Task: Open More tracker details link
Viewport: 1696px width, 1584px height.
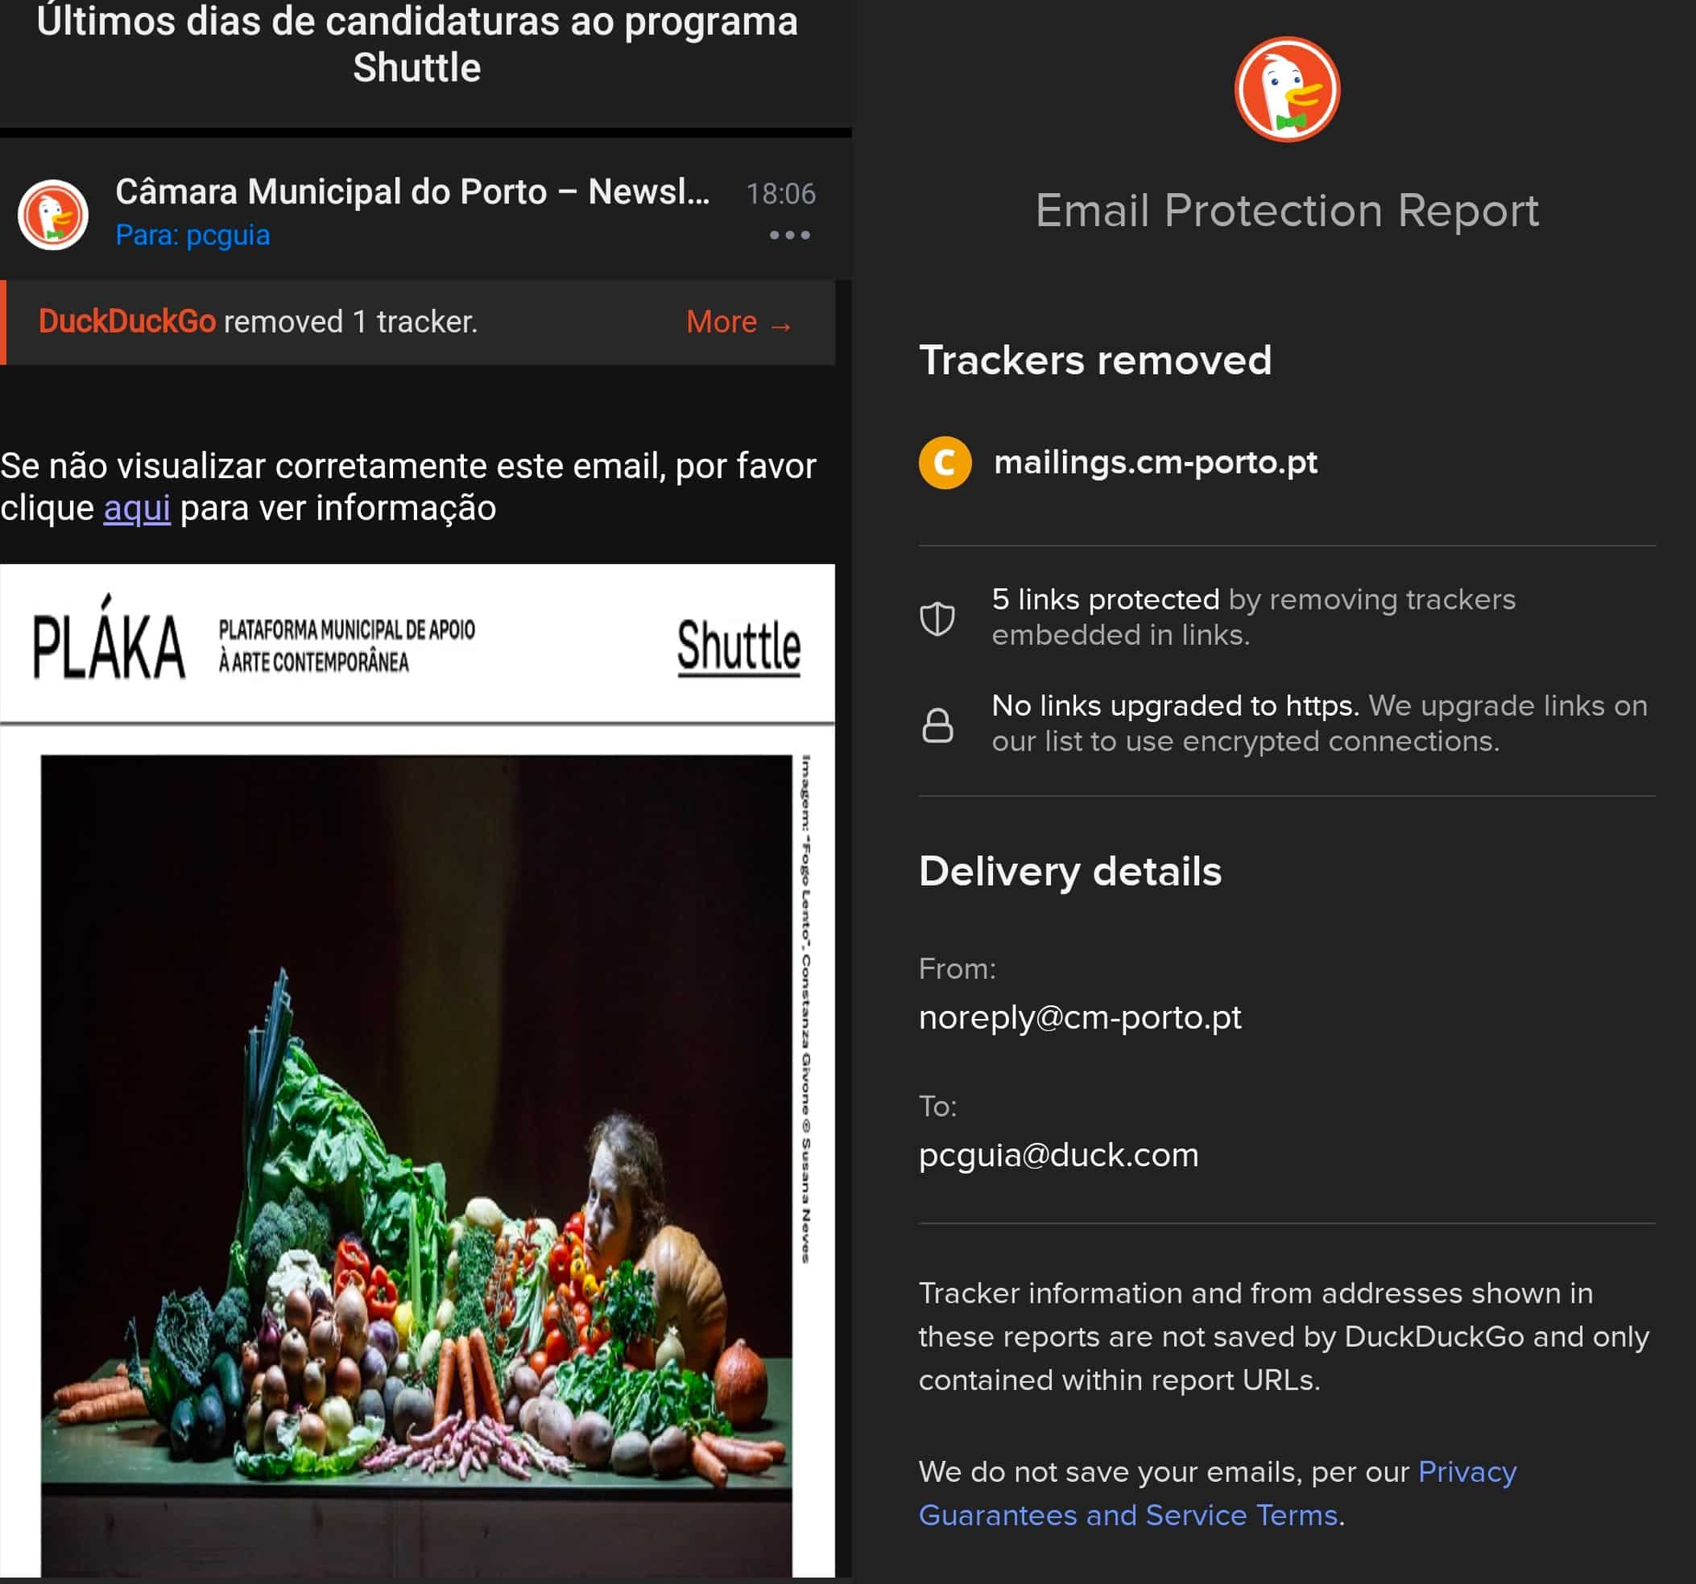Action: (738, 322)
